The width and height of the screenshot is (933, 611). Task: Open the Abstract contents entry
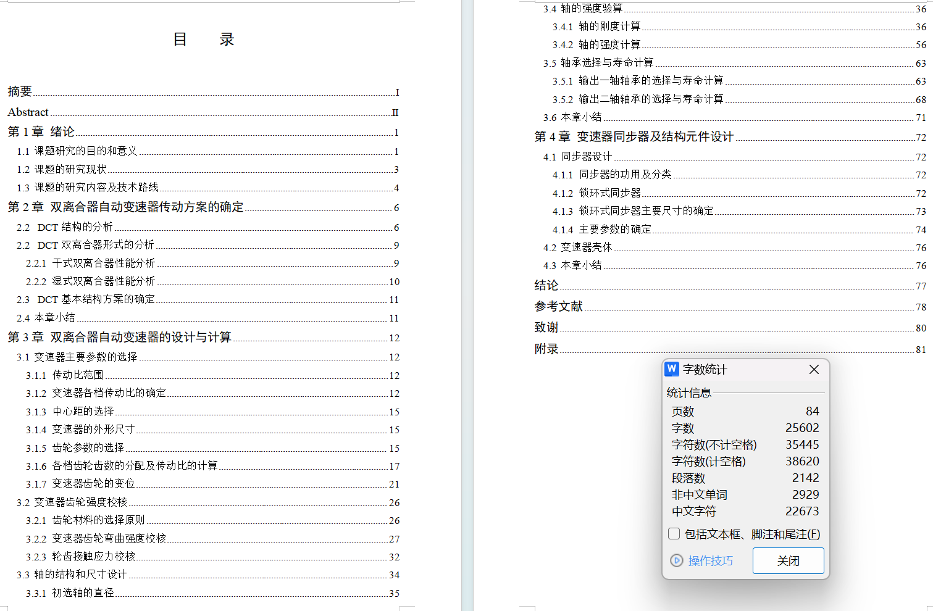click(x=203, y=112)
